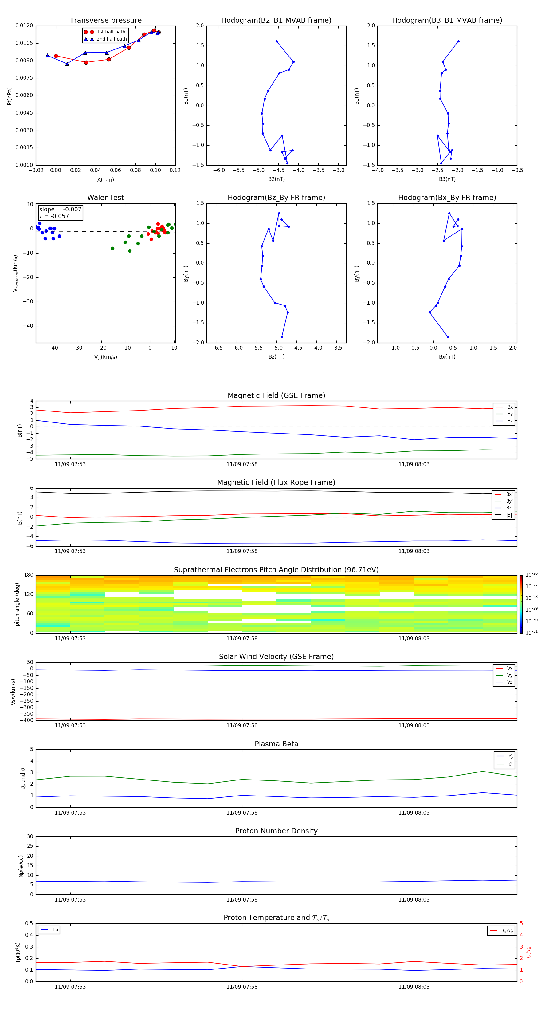Click the "Vsw(km/s)" y-axis label
This screenshot has width=553, height=1014.
tap(13, 692)
